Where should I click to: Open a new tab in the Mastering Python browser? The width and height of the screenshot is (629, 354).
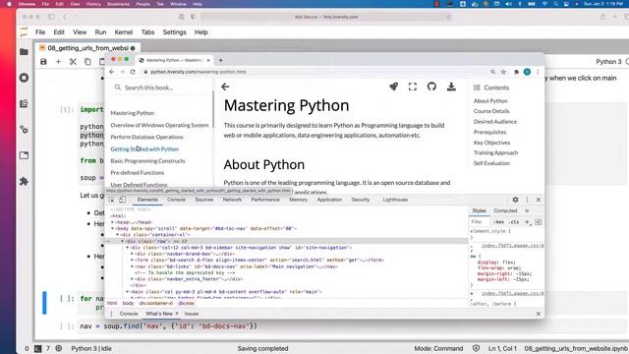220,60
